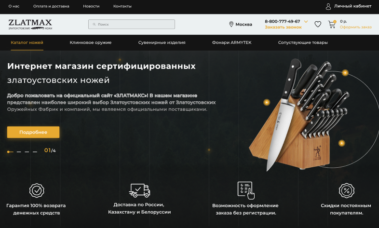Expand the phone number dropdown arrow

point(306,22)
